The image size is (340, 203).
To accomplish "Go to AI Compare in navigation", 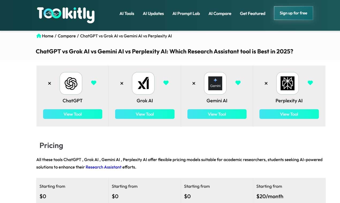I will click(220, 13).
